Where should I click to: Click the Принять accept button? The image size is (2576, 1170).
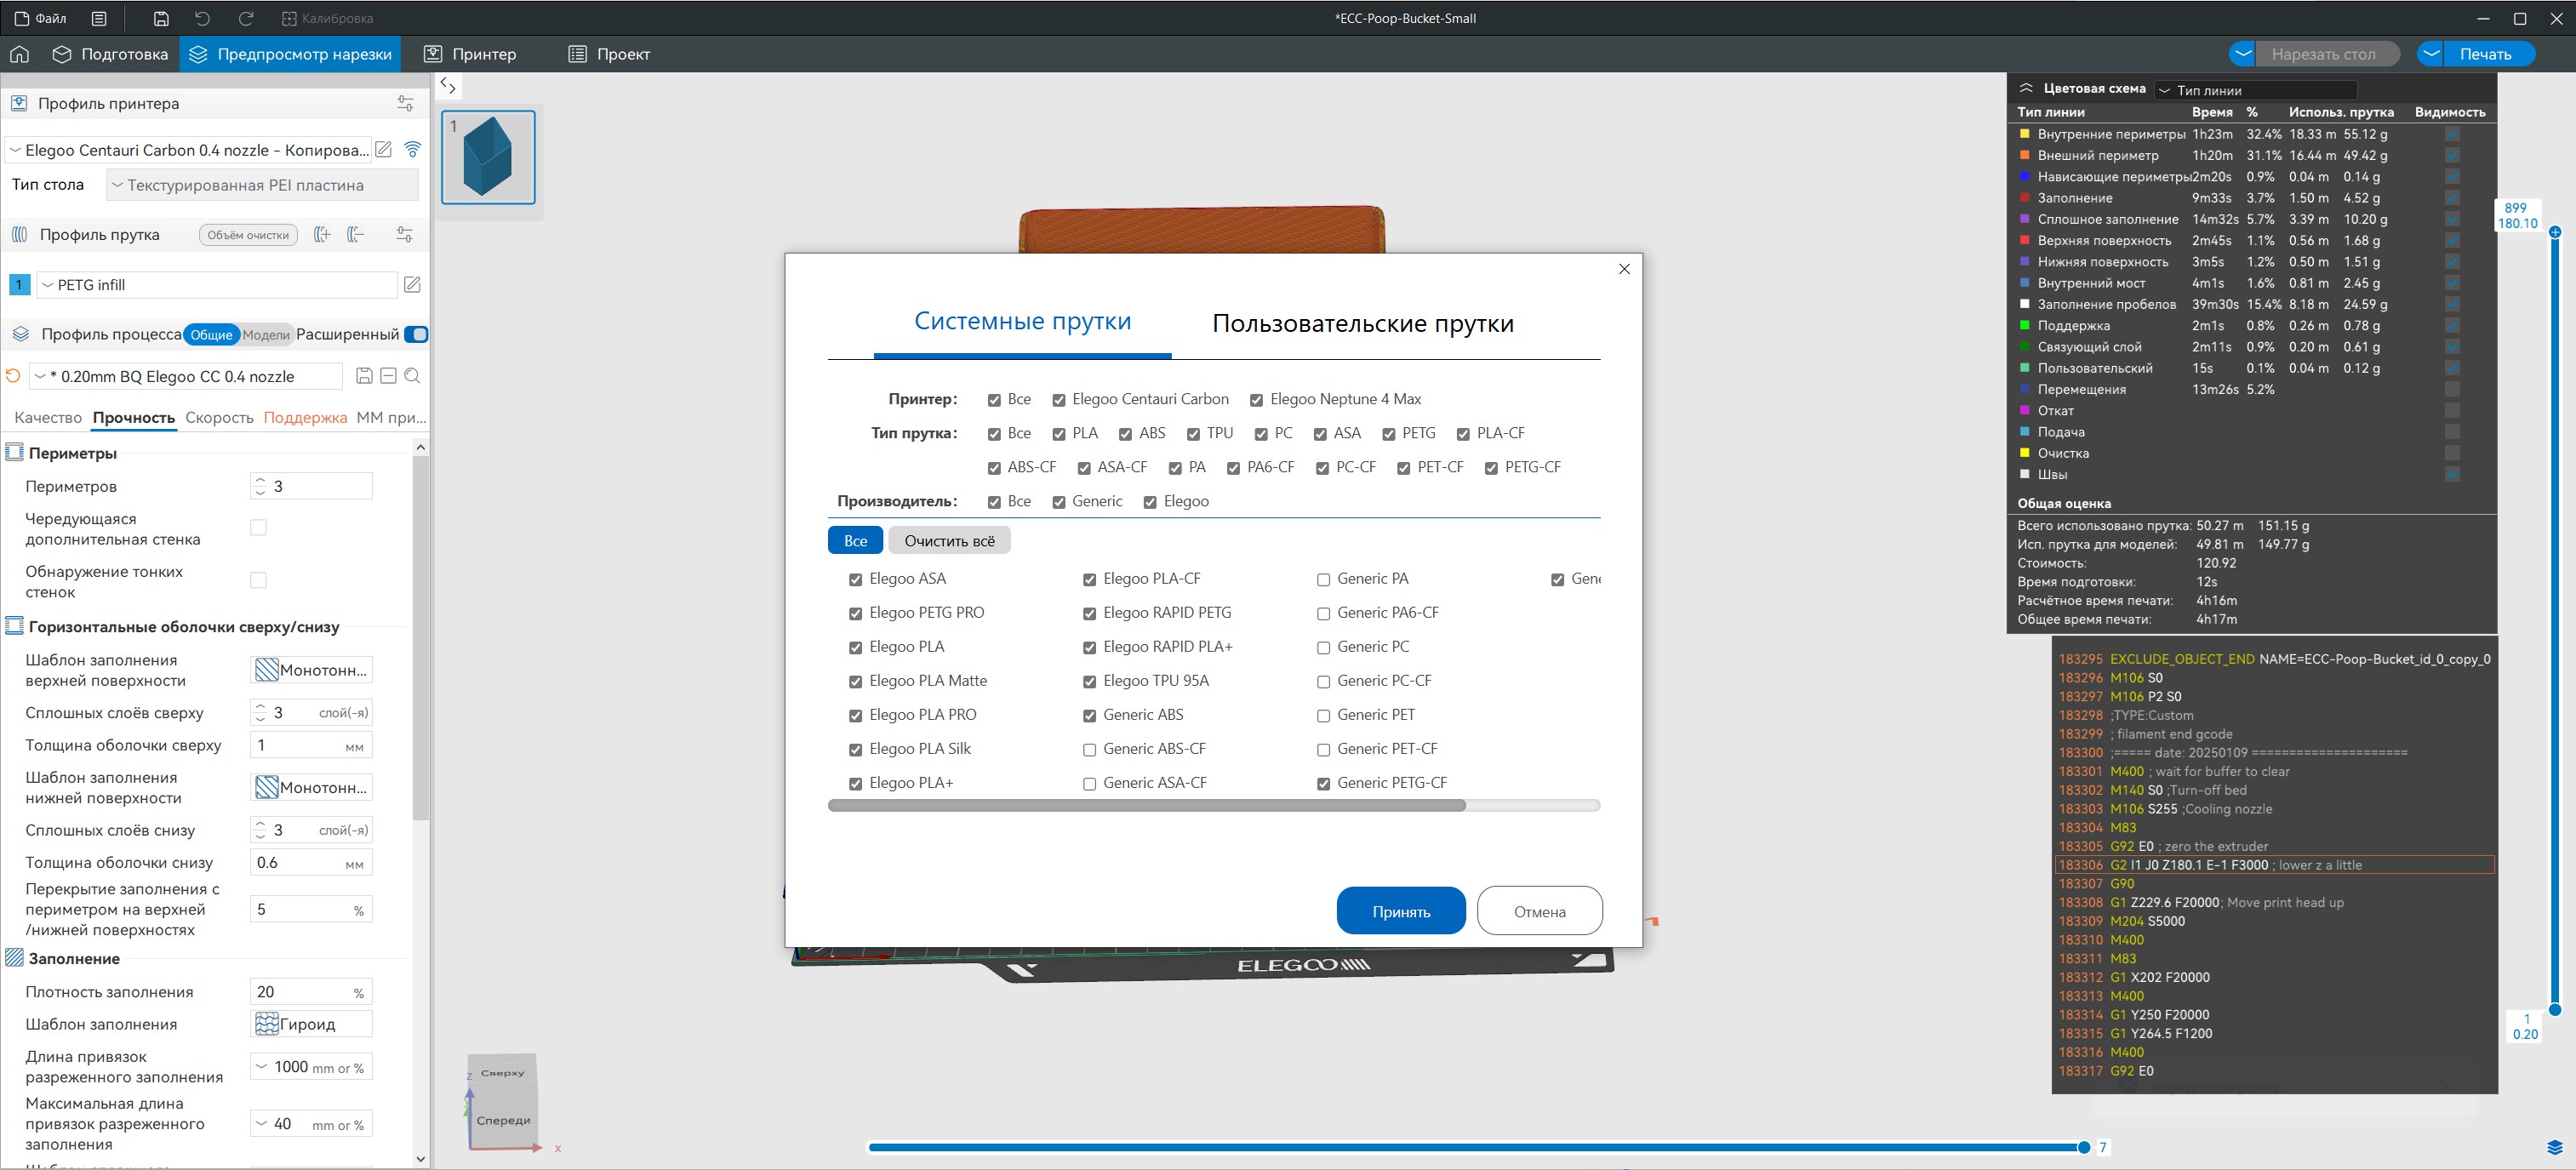(1400, 911)
